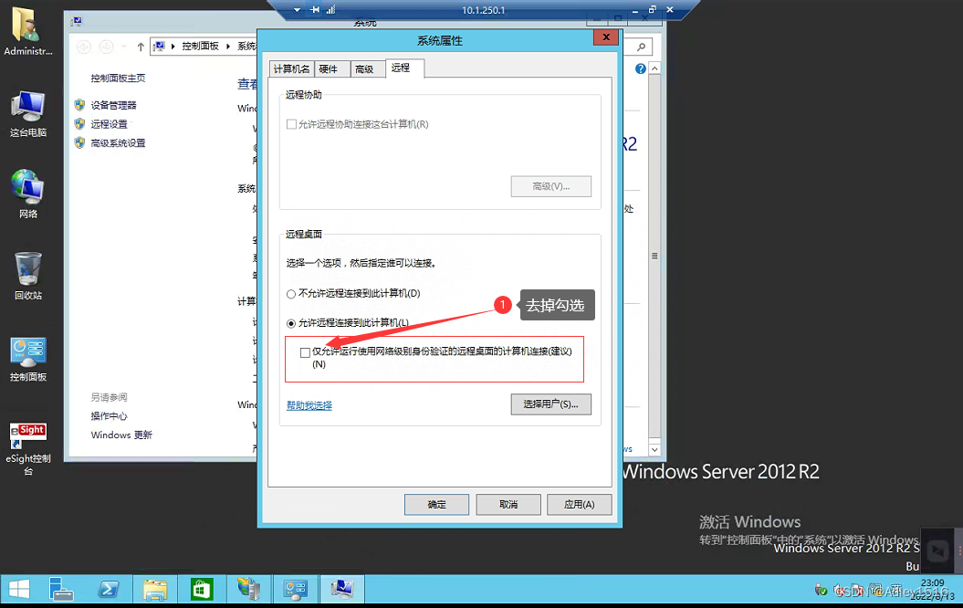
Task: Minimize the remote session connection bar
Action: click(x=635, y=10)
